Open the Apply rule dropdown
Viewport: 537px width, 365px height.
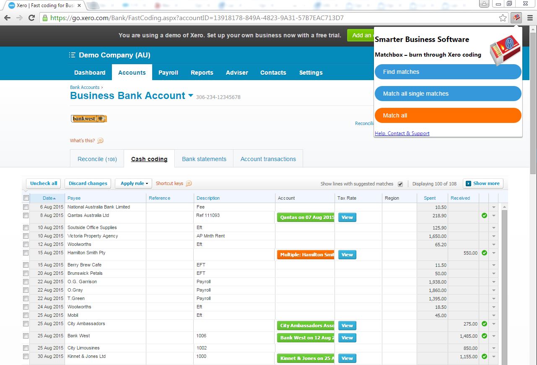[x=134, y=183]
